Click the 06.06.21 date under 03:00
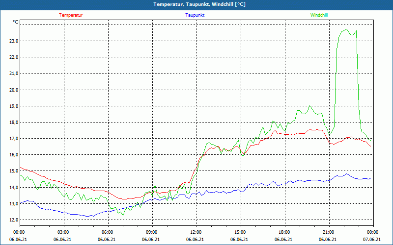Viewport: 393px width, 245px height. tap(62, 240)
